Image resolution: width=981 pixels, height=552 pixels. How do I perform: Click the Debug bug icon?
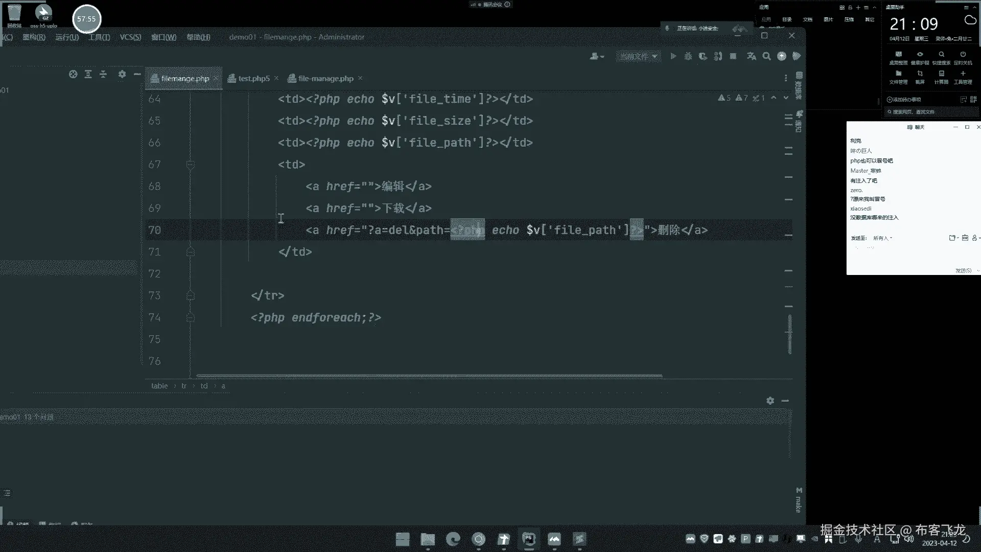tap(688, 56)
